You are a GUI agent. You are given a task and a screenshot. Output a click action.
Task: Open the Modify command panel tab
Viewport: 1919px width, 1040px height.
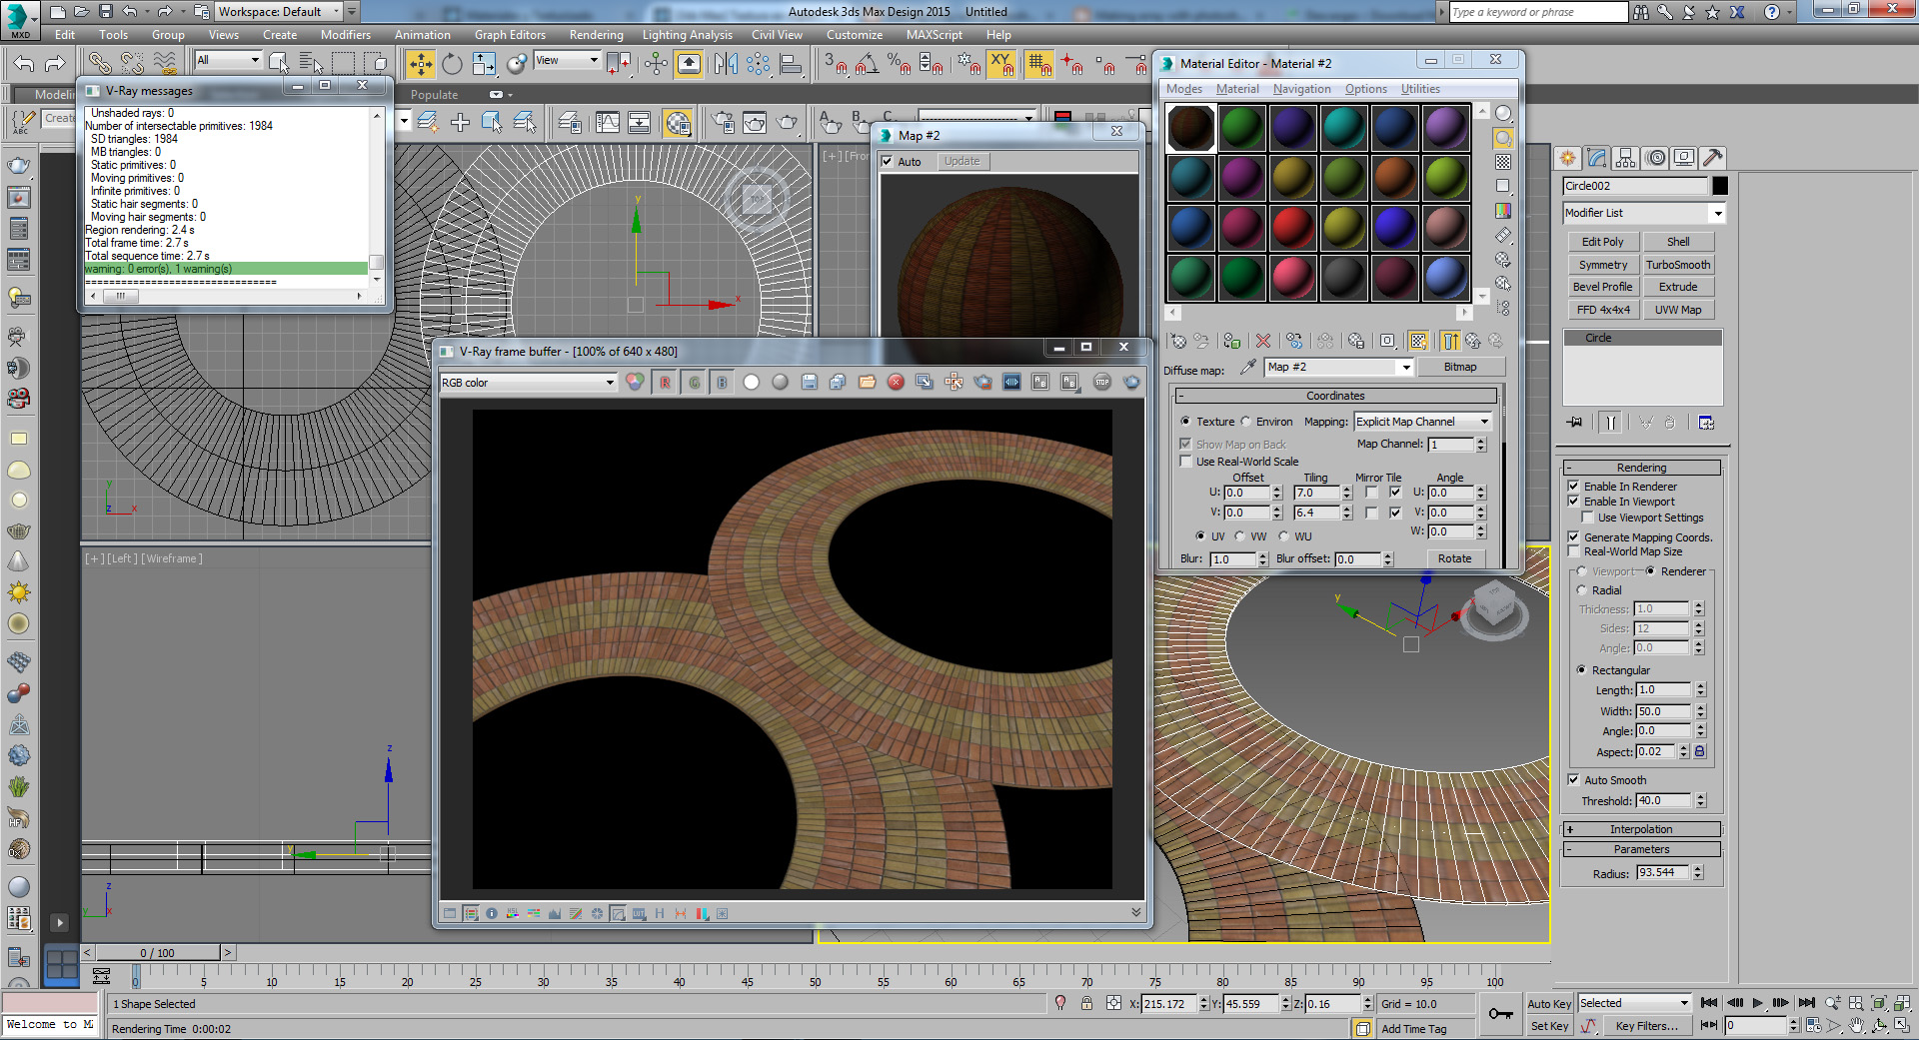pos(1596,158)
